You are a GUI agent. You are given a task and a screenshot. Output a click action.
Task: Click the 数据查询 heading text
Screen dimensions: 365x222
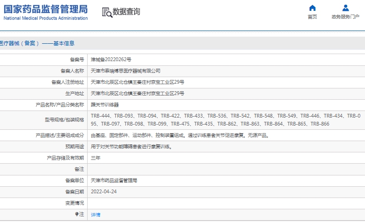click(126, 11)
